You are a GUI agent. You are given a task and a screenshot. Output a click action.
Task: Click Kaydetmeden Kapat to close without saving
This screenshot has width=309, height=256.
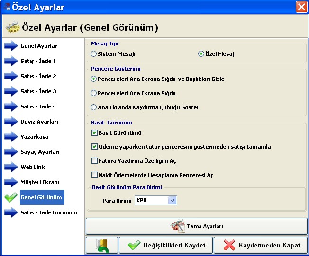pyautogui.click(x=261, y=245)
